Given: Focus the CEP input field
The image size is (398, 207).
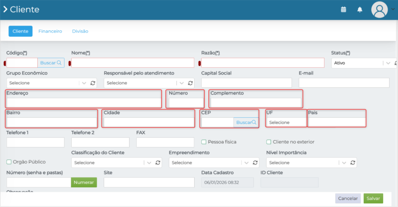Looking at the screenshot, I should tap(217, 123).
